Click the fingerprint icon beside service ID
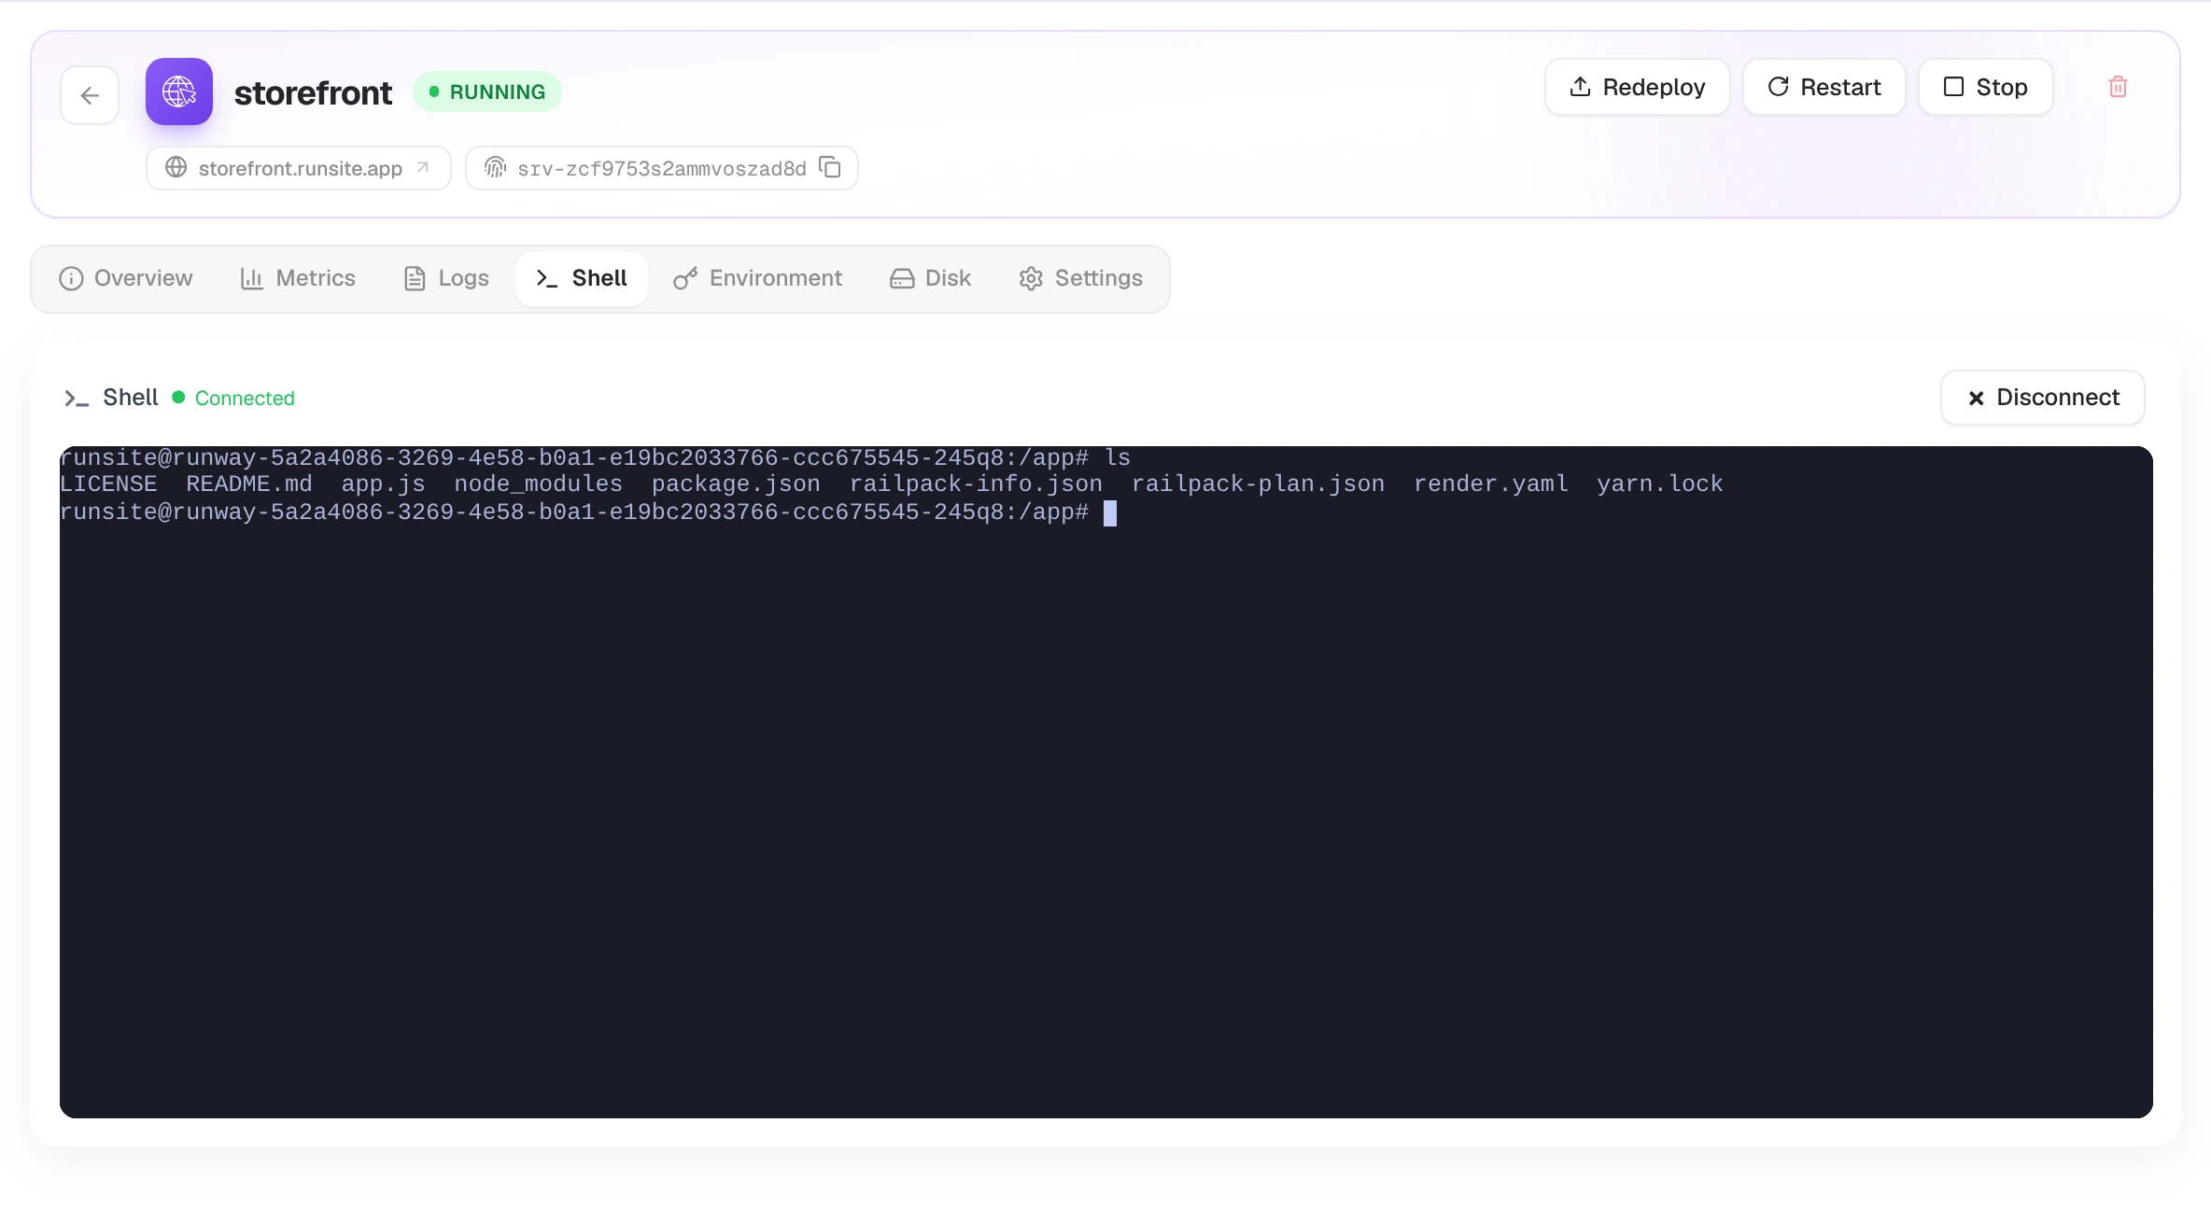This screenshot has height=1221, width=2211. [x=495, y=167]
